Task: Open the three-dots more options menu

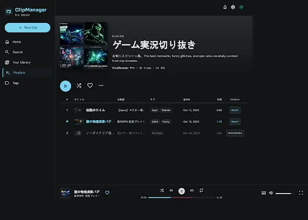Action: tap(101, 85)
